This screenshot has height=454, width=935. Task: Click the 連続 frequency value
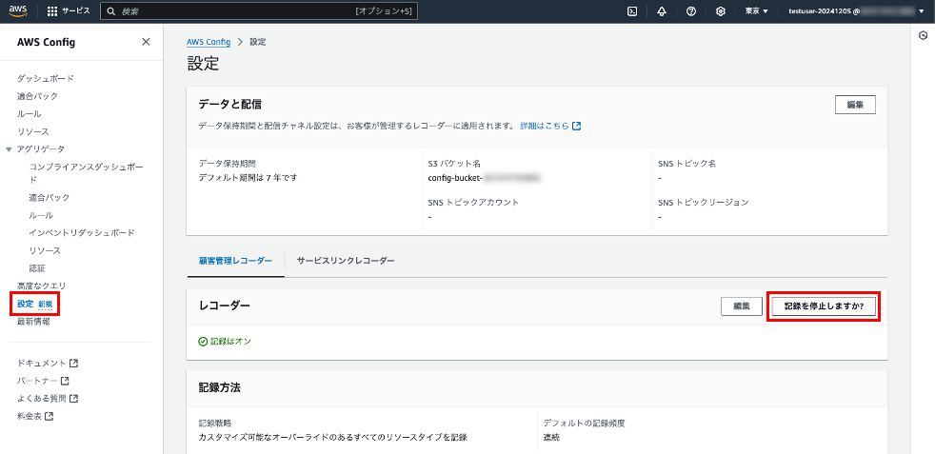coord(551,438)
